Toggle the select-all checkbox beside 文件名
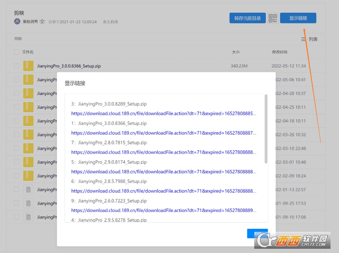339x253 pixels. click(x=16, y=51)
